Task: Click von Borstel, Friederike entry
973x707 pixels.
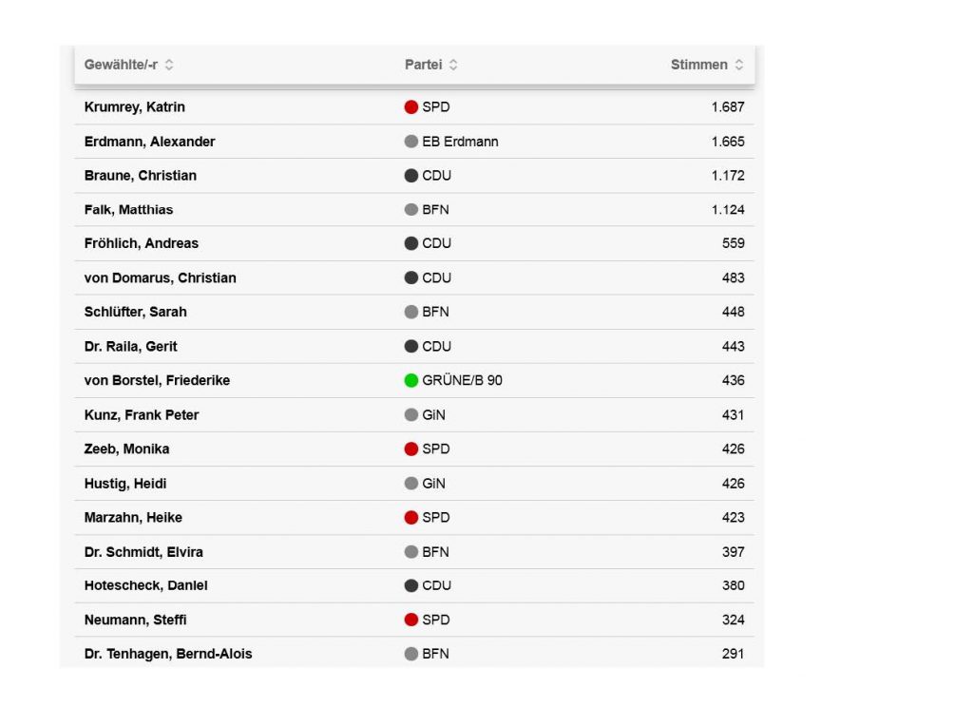Action: pos(157,381)
